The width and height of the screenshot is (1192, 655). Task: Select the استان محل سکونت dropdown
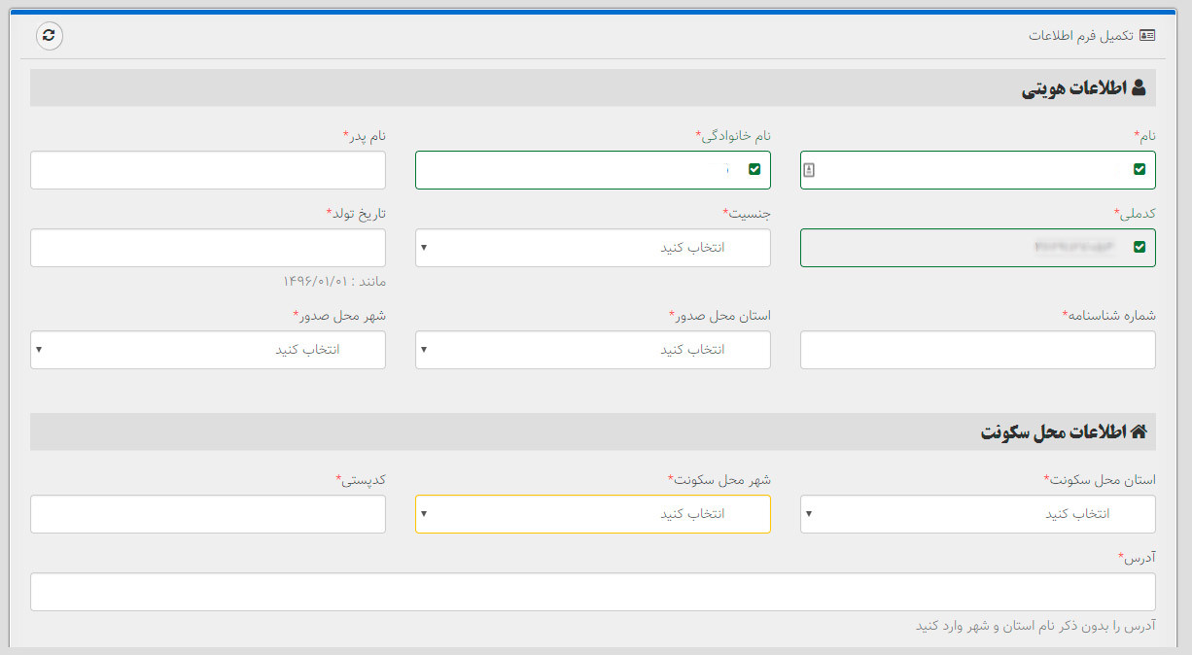[x=977, y=514]
